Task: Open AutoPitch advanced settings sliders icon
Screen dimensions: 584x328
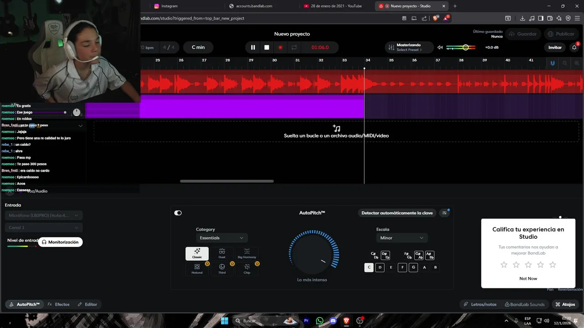Action: (444, 213)
